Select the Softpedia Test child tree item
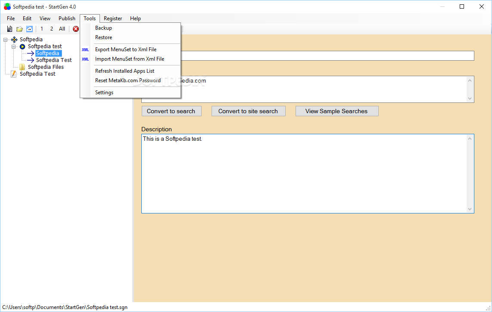This screenshot has width=492, height=312. click(54, 60)
